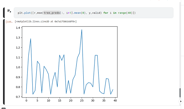
Task: Click the highlighted tree_preds variable in code
Action: tap(51, 13)
